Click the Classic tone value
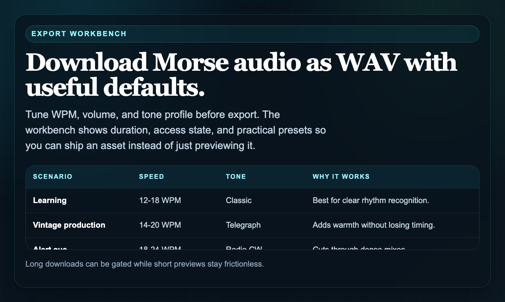 click(239, 200)
